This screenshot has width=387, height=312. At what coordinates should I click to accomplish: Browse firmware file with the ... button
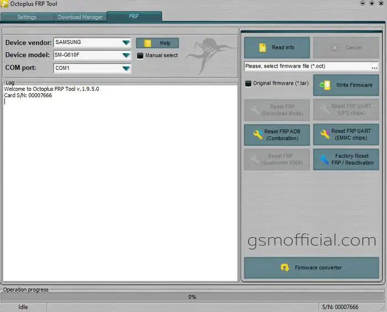coord(374,67)
